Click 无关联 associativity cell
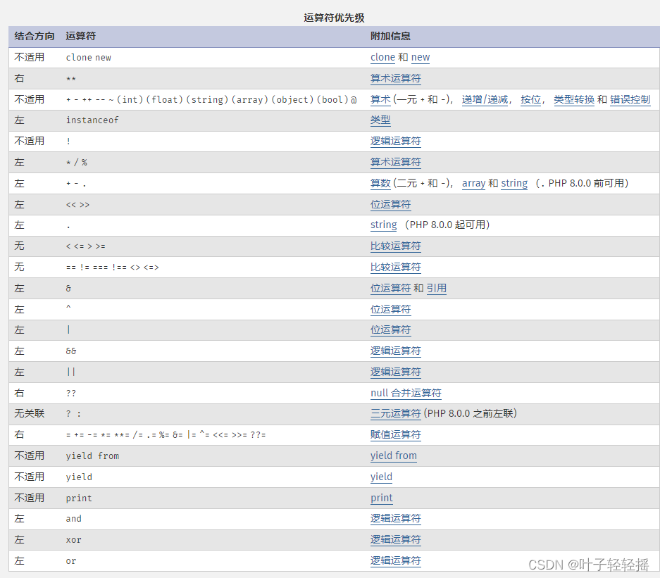This screenshot has width=660, height=578. (30, 413)
